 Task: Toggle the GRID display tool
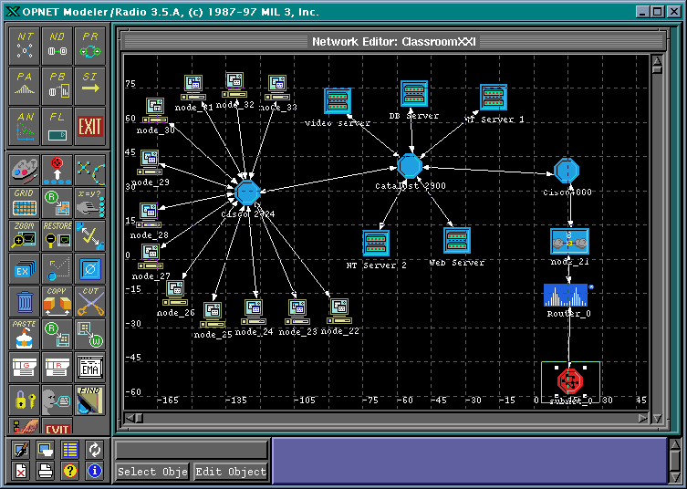26,202
